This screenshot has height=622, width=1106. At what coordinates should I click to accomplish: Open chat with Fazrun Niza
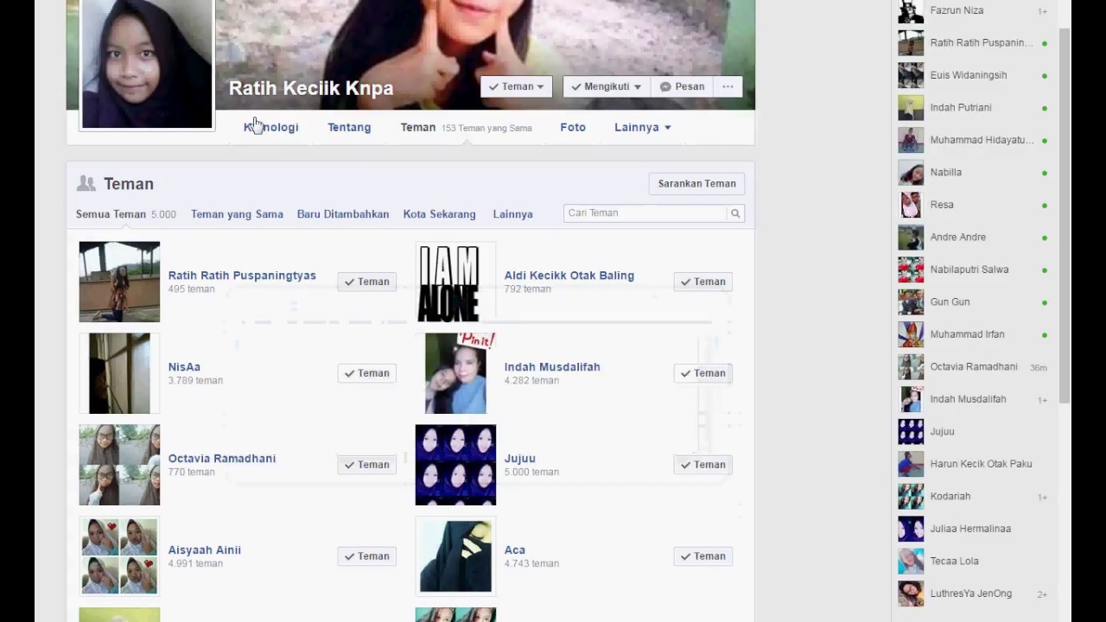(x=974, y=10)
